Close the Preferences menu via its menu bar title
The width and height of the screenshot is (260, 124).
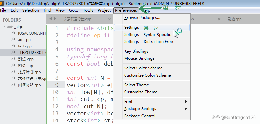click(x=126, y=10)
